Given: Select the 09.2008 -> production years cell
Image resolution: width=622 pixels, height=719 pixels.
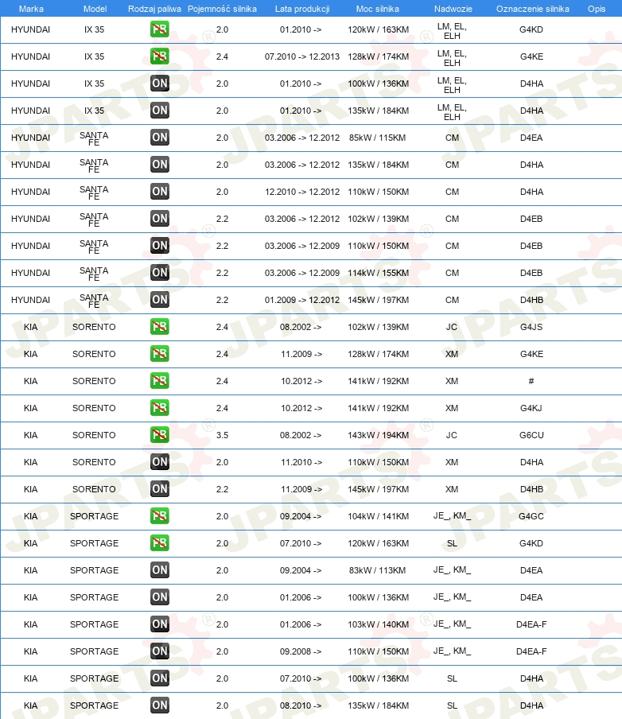Looking at the screenshot, I should (301, 651).
